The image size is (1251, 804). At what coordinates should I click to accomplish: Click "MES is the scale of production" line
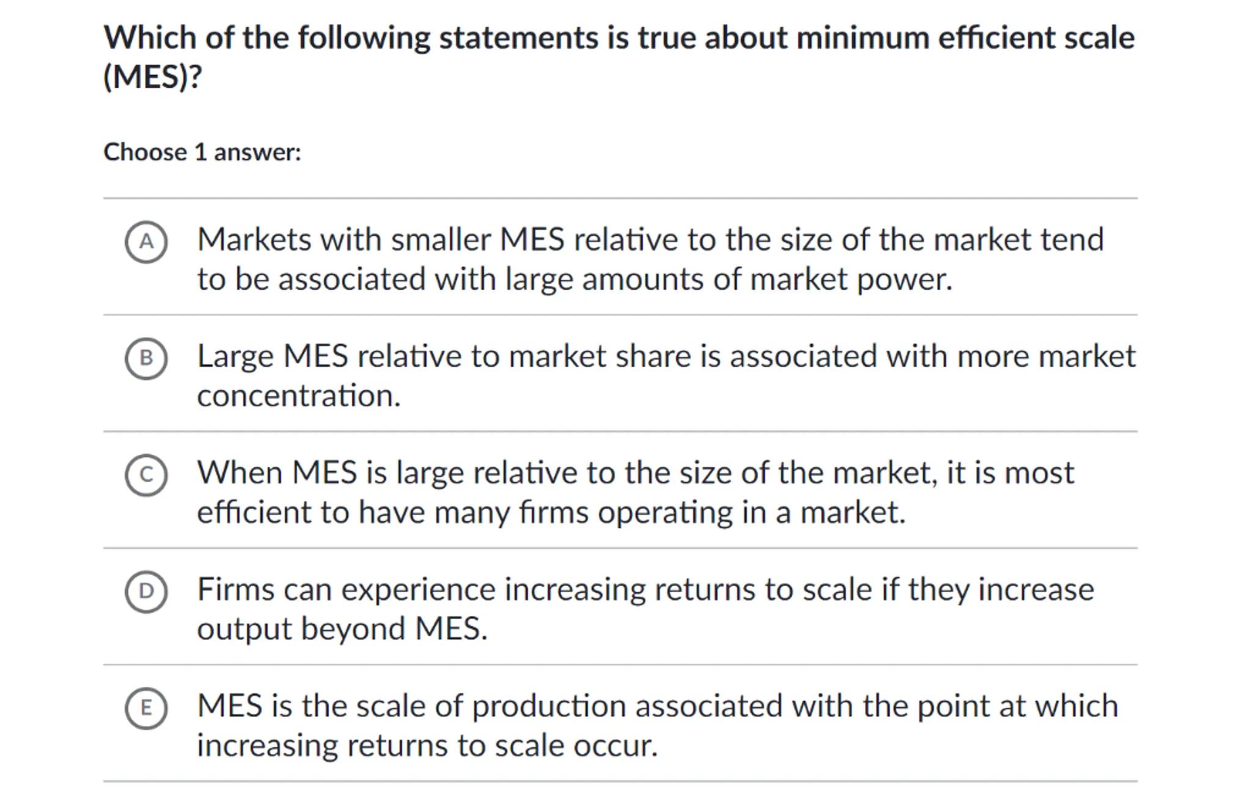[657, 706]
